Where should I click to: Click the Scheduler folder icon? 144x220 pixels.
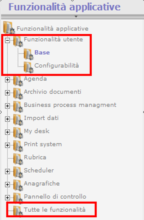pyautogui.click(x=18, y=172)
